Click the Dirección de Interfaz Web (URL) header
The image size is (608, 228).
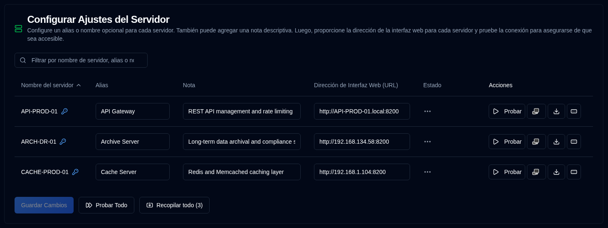pos(356,85)
